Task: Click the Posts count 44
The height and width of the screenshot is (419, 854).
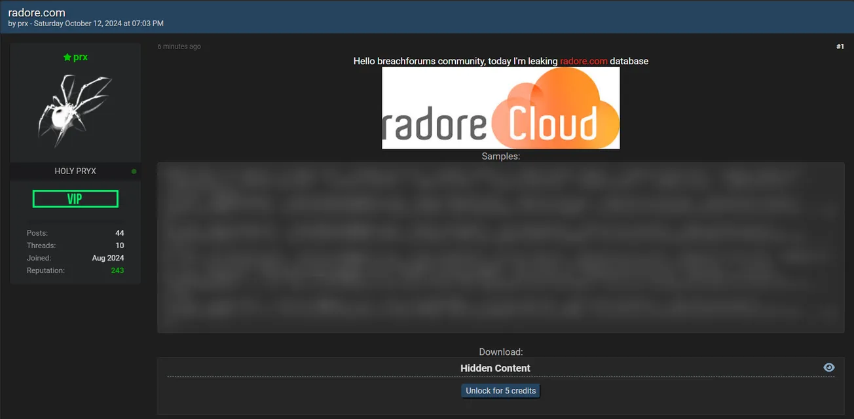Action: coord(119,233)
